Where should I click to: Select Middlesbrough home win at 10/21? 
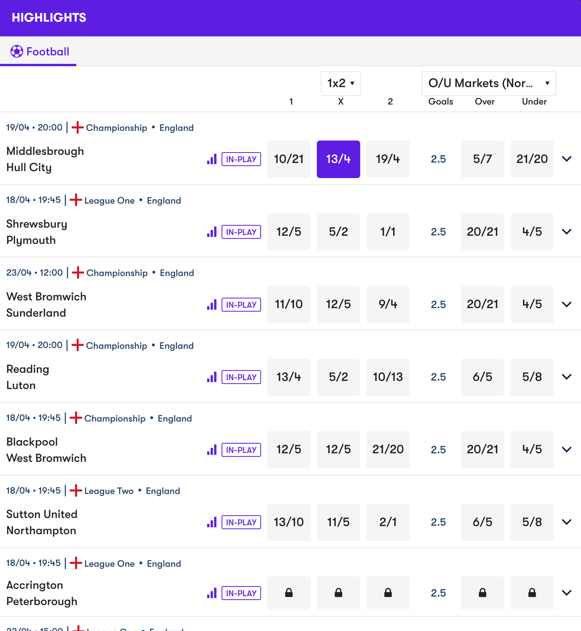click(289, 159)
